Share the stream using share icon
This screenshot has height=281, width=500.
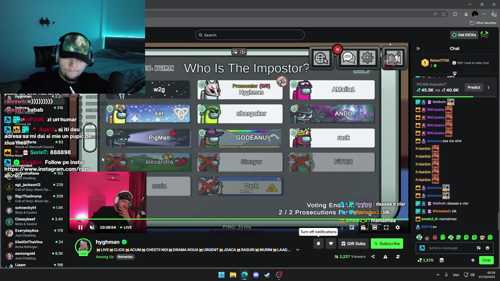click(x=373, y=256)
